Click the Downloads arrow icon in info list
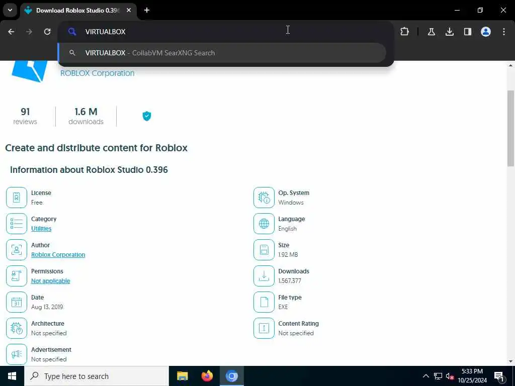 [264, 276]
